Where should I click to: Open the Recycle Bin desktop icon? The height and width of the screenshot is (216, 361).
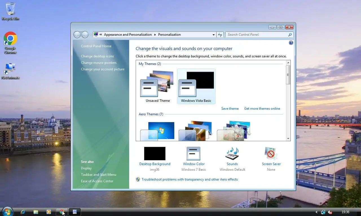pyautogui.click(x=10, y=11)
